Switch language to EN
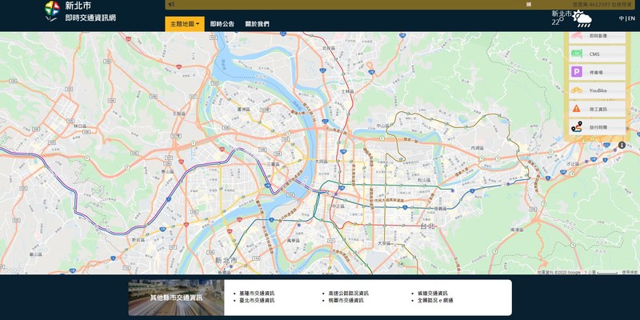Image resolution: width=640 pixels, height=320 pixels. [631, 18]
